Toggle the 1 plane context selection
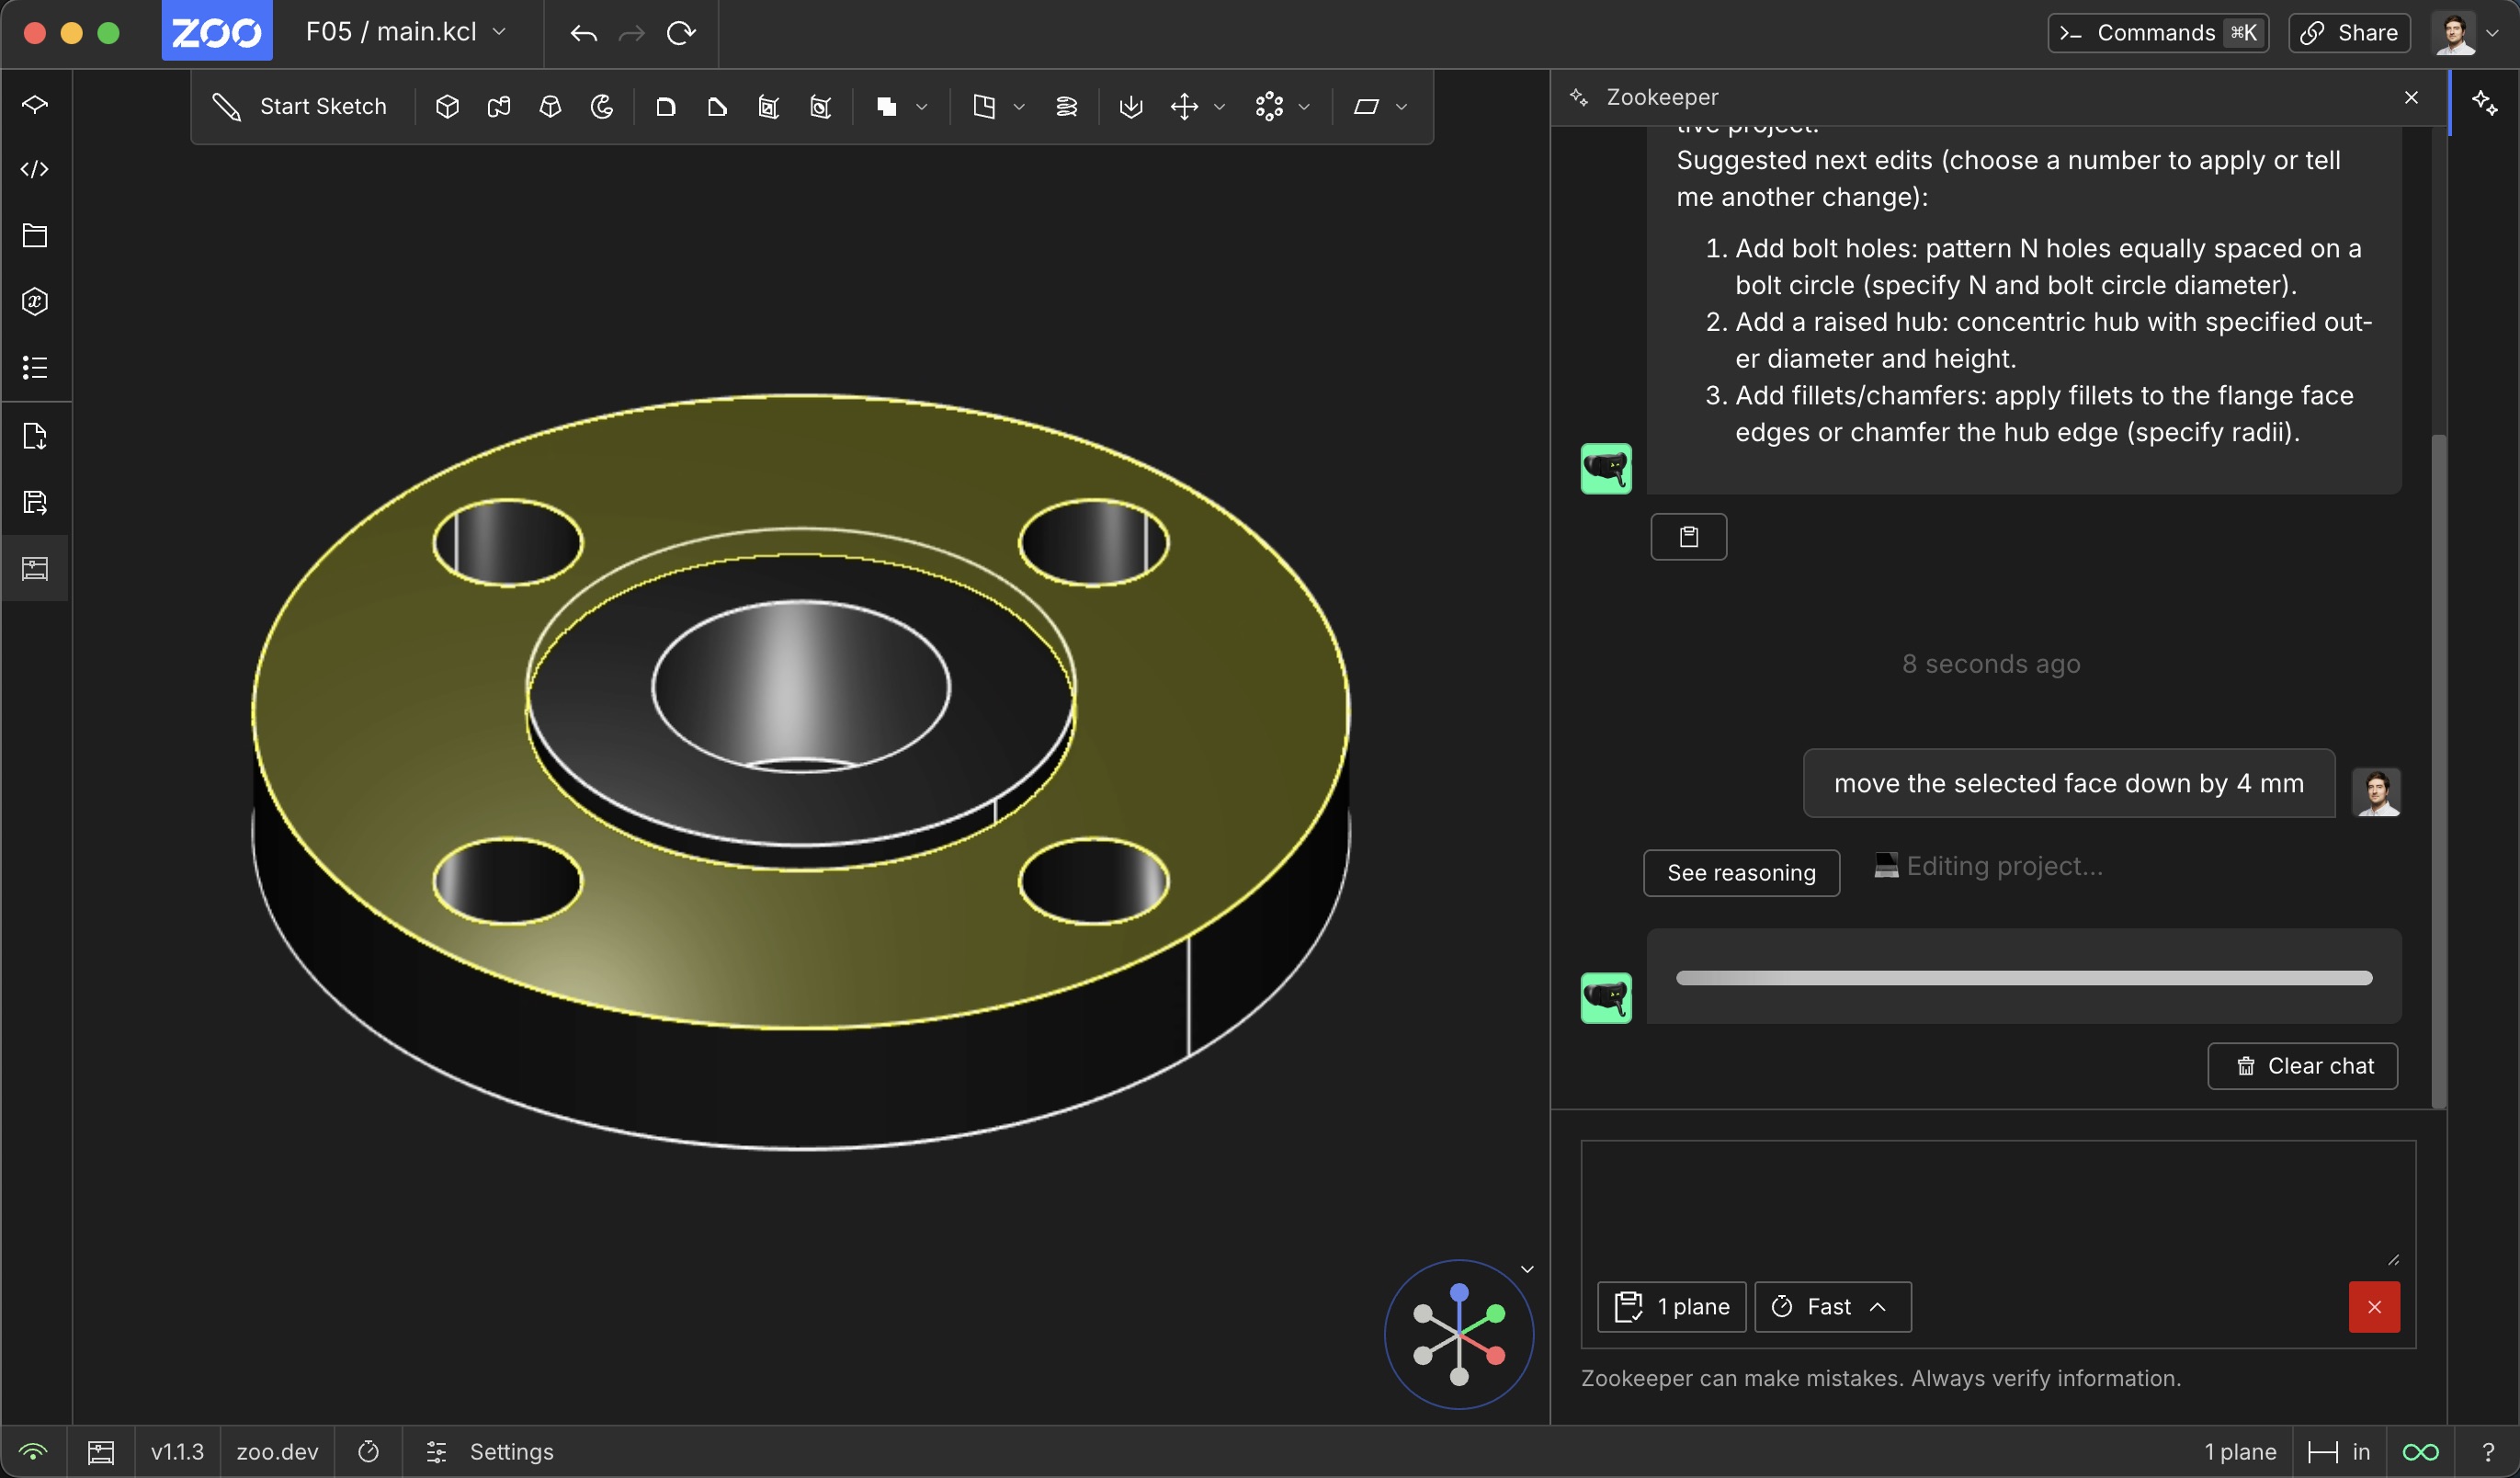2520x1478 pixels. [x=1671, y=1307]
